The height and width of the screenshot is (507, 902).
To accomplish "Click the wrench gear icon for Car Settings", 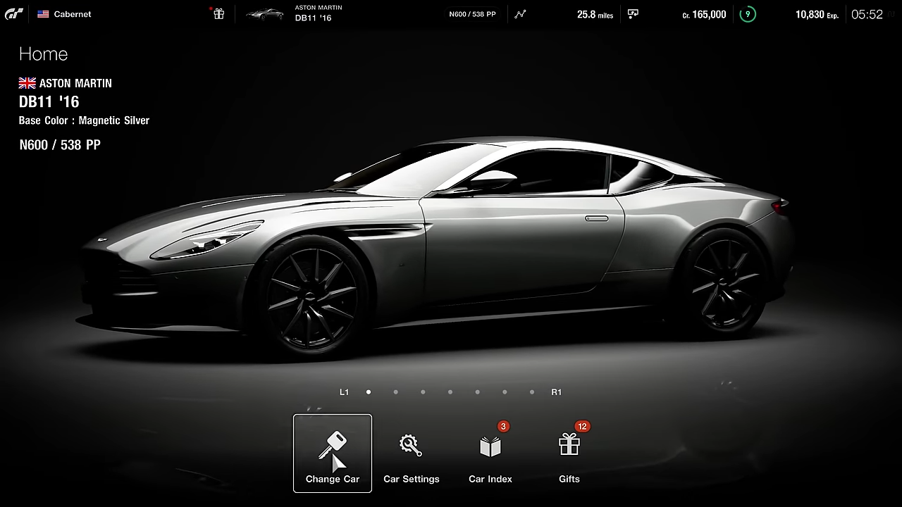I will pyautogui.click(x=410, y=445).
